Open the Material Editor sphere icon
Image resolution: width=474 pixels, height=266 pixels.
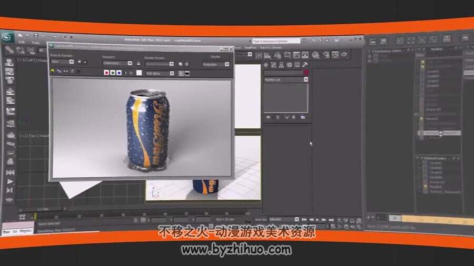pos(315,55)
